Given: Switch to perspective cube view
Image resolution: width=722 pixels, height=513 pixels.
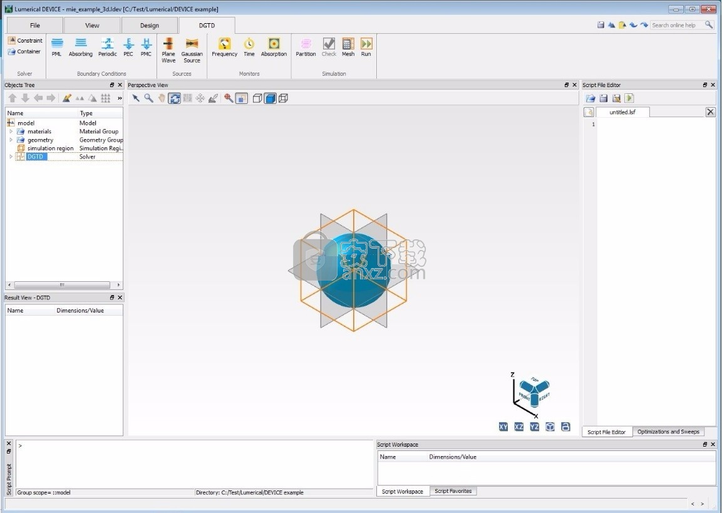Looking at the screenshot, I should pyautogui.click(x=550, y=427).
